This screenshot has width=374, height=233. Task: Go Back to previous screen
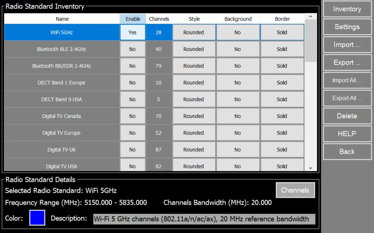point(347,151)
